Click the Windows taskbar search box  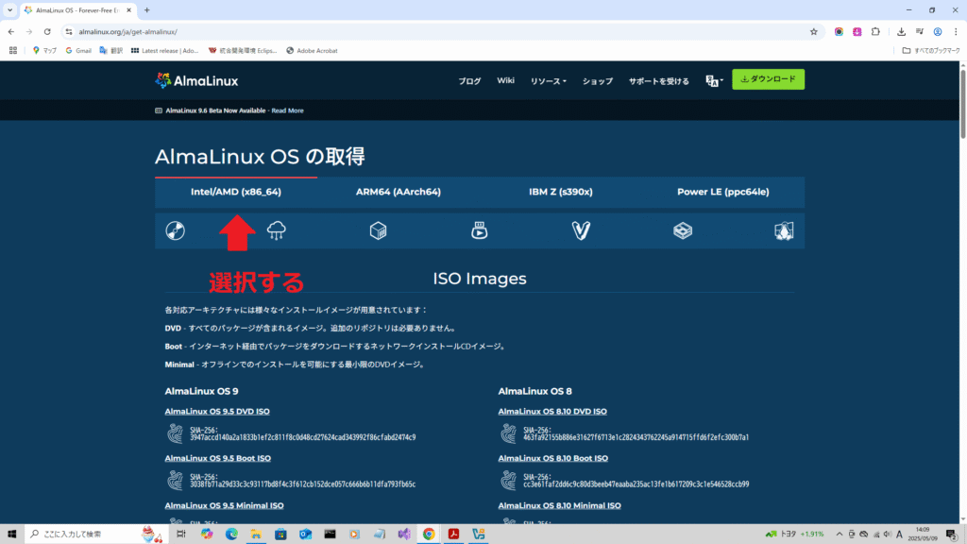point(95,535)
